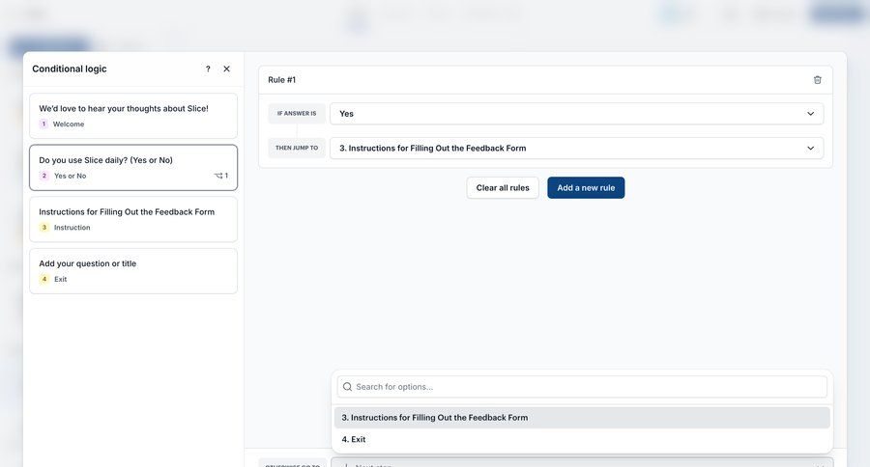Click the 'IF ANSWER IS' label
This screenshot has width=870, height=467.
click(297, 114)
